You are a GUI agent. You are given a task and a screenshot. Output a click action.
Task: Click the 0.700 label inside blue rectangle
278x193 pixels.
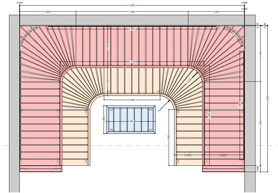131,122
